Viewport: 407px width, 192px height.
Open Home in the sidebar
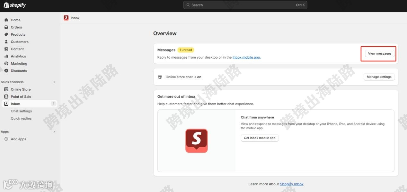click(15, 20)
